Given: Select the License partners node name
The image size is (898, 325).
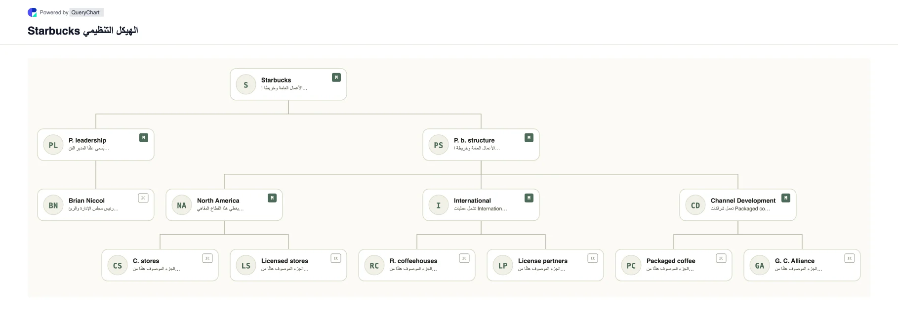Looking at the screenshot, I should (543, 261).
